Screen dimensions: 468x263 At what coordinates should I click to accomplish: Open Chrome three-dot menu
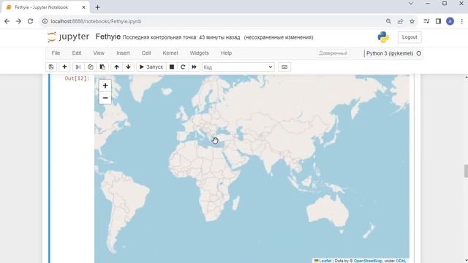pyautogui.click(x=462, y=21)
